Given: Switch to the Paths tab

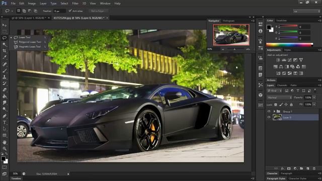Looking at the screenshot, I should click(x=293, y=85).
